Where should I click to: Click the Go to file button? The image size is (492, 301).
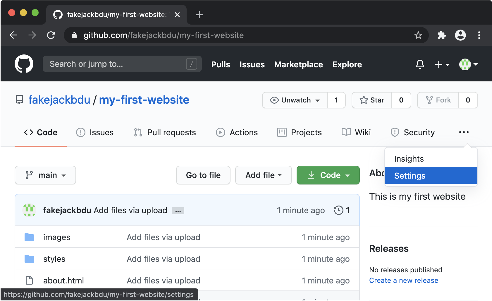point(203,175)
